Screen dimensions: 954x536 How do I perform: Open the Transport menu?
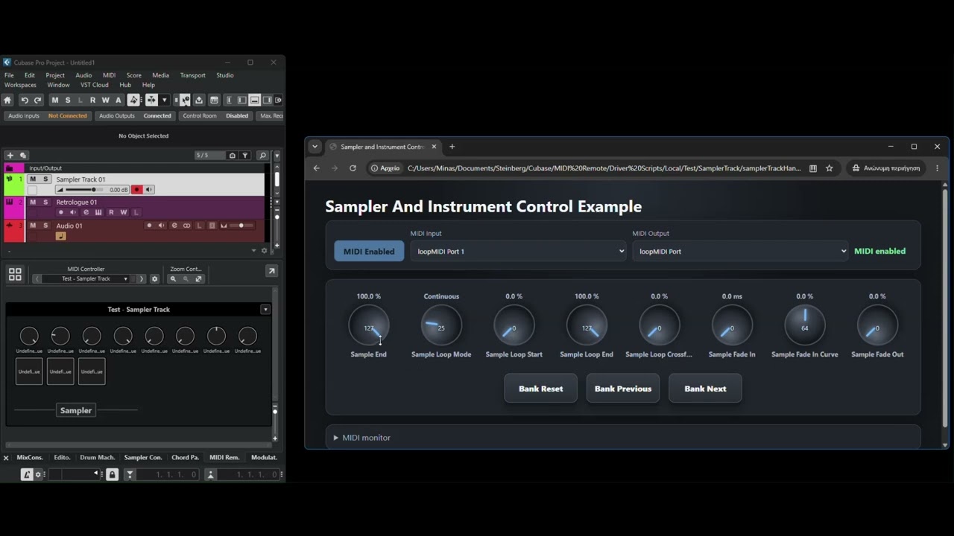[x=192, y=75]
